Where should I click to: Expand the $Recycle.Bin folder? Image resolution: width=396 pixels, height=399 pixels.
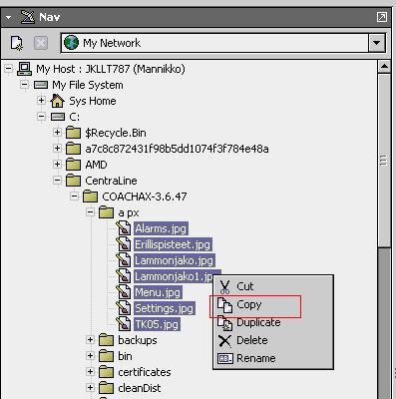tap(57, 133)
